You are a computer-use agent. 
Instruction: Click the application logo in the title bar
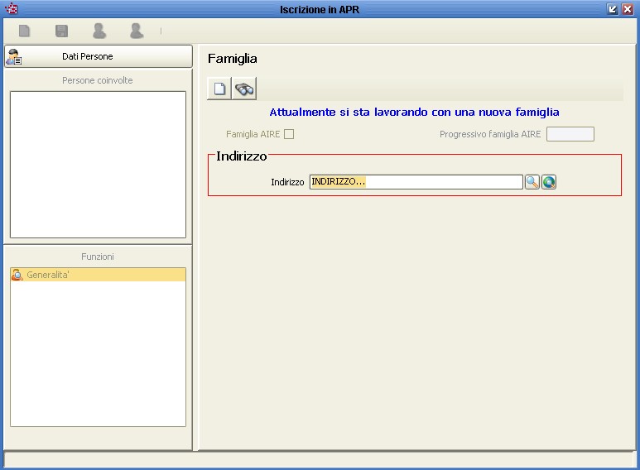12,8
